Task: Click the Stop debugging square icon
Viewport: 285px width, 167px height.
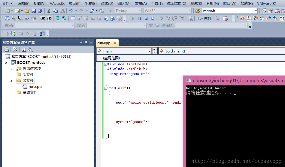Action: click(x=146, y=18)
